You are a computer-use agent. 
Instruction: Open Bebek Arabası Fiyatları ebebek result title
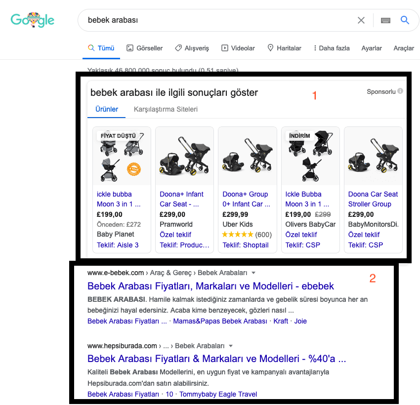(x=210, y=286)
